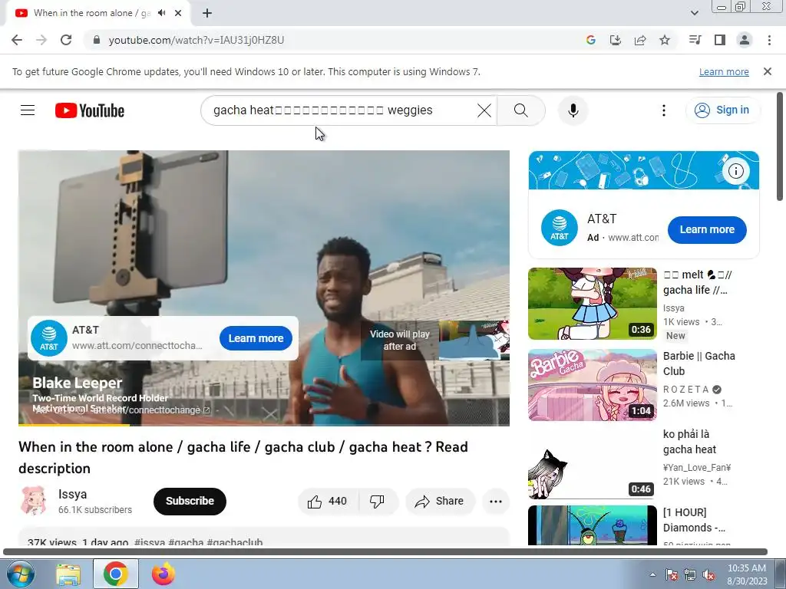This screenshot has height=589, width=786.
Task: Click ROZETA channel name
Action: (685, 389)
